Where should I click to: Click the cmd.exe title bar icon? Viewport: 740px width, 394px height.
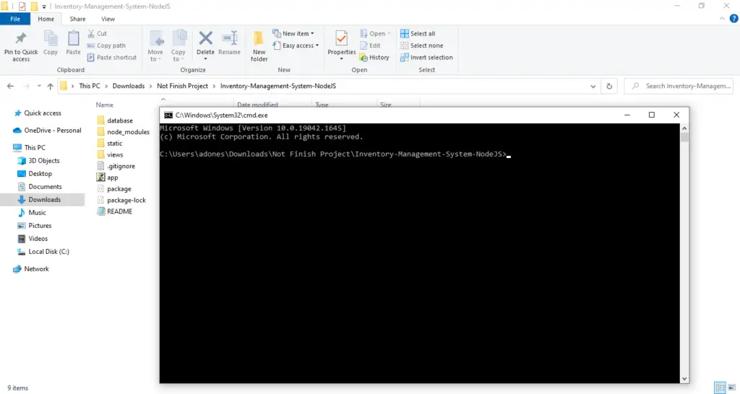[x=168, y=115]
